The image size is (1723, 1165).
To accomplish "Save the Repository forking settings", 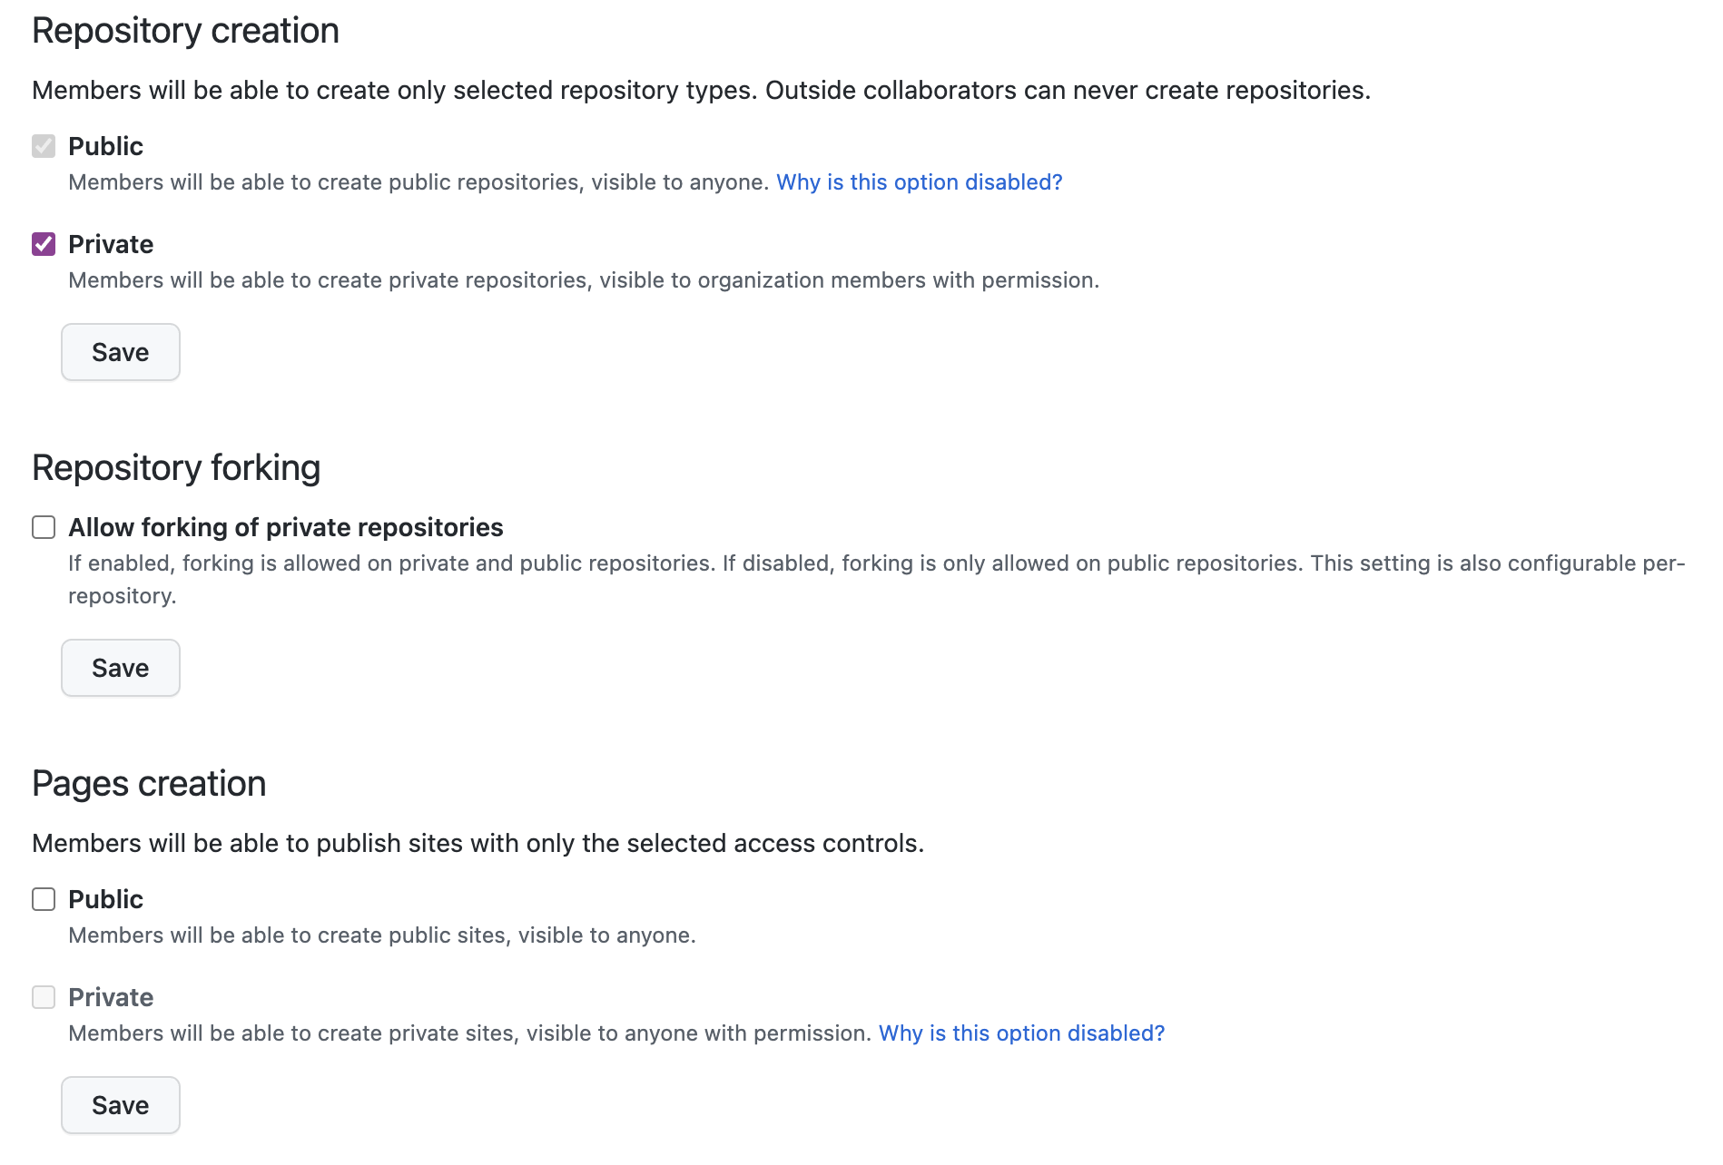I will (121, 668).
